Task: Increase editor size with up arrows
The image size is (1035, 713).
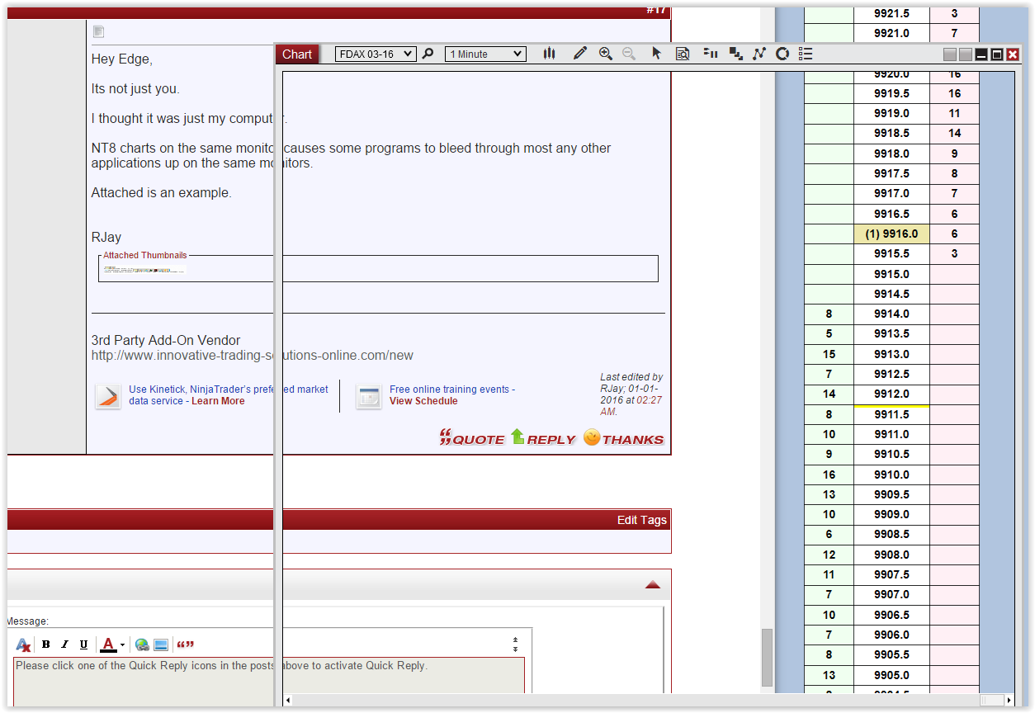Action: (515, 640)
